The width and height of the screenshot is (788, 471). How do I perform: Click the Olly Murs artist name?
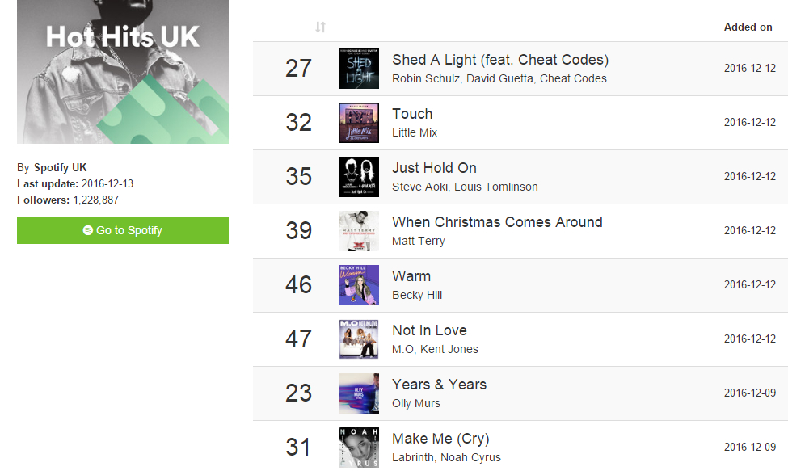416,403
